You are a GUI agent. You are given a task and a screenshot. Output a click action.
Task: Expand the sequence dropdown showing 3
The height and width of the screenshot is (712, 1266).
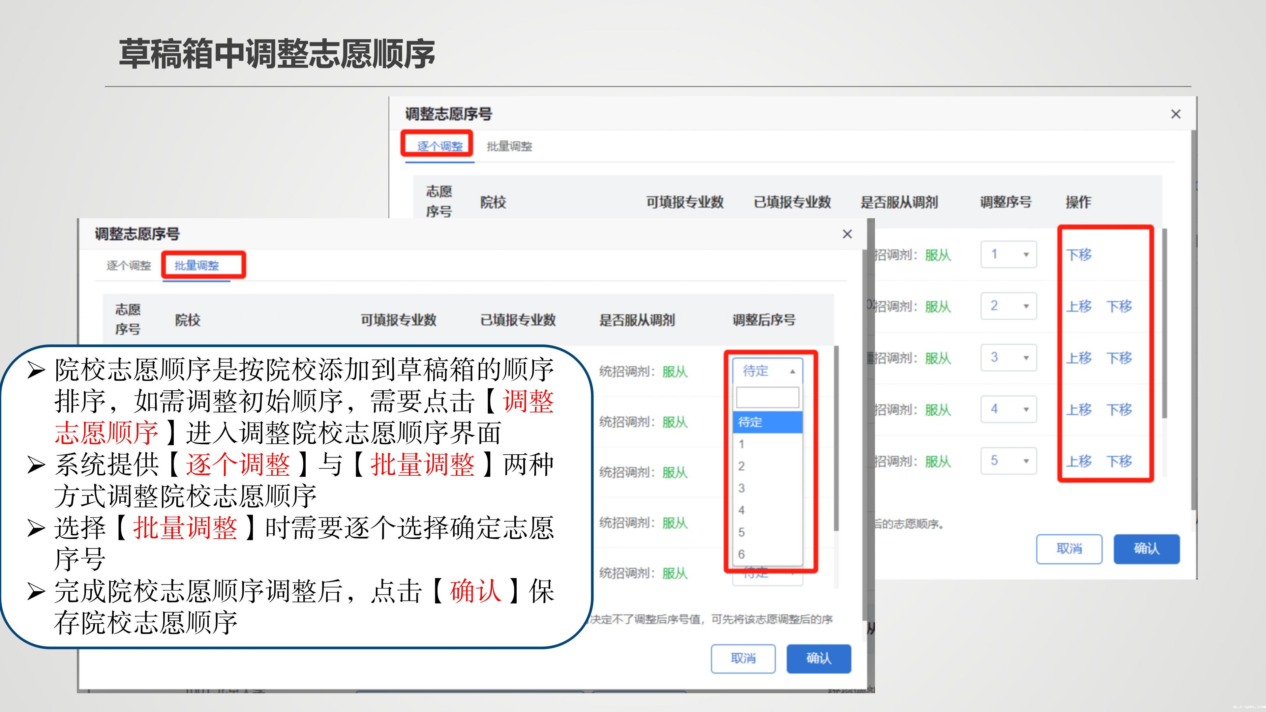(1008, 358)
